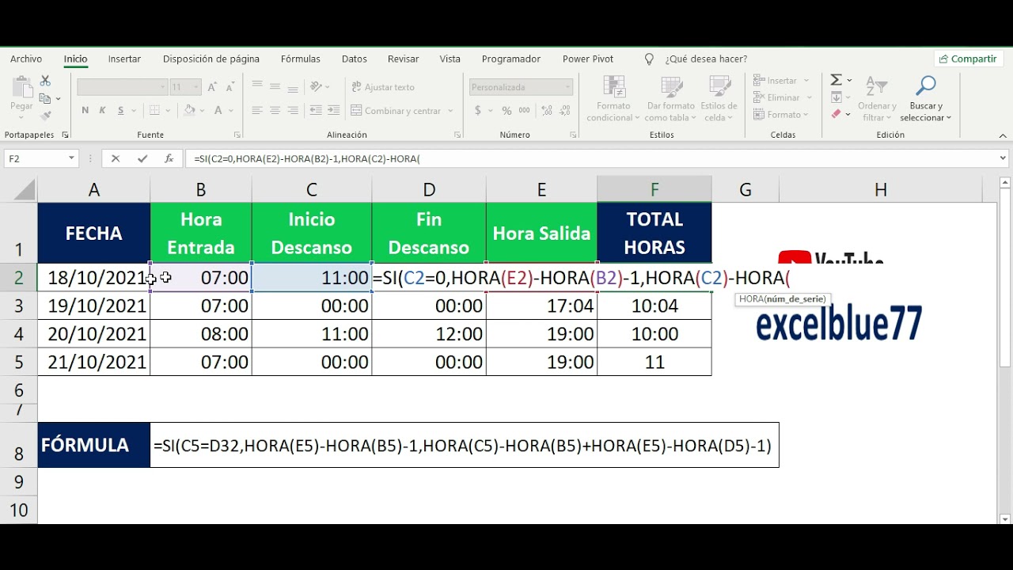Toggle bold with the N button

pos(85,111)
